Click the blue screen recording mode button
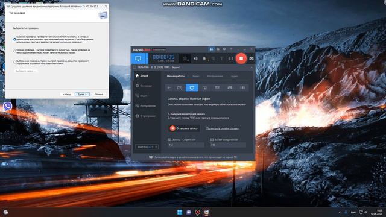Viewport: 386px width, 217px height. click(x=138, y=58)
